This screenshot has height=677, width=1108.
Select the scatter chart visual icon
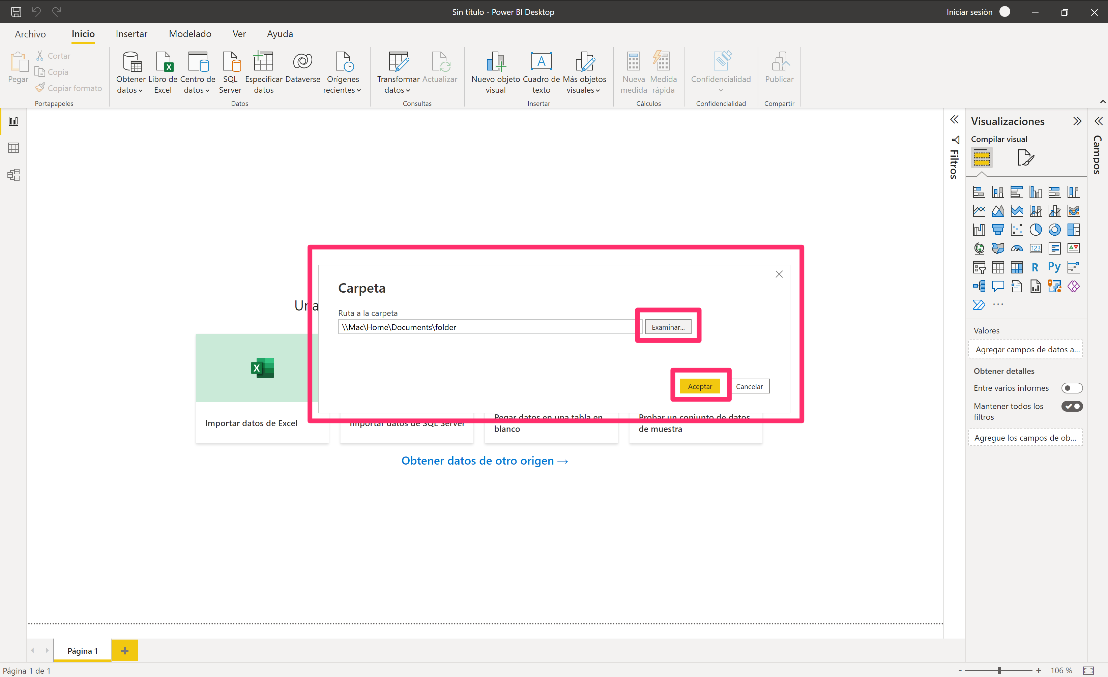pyautogui.click(x=1017, y=230)
